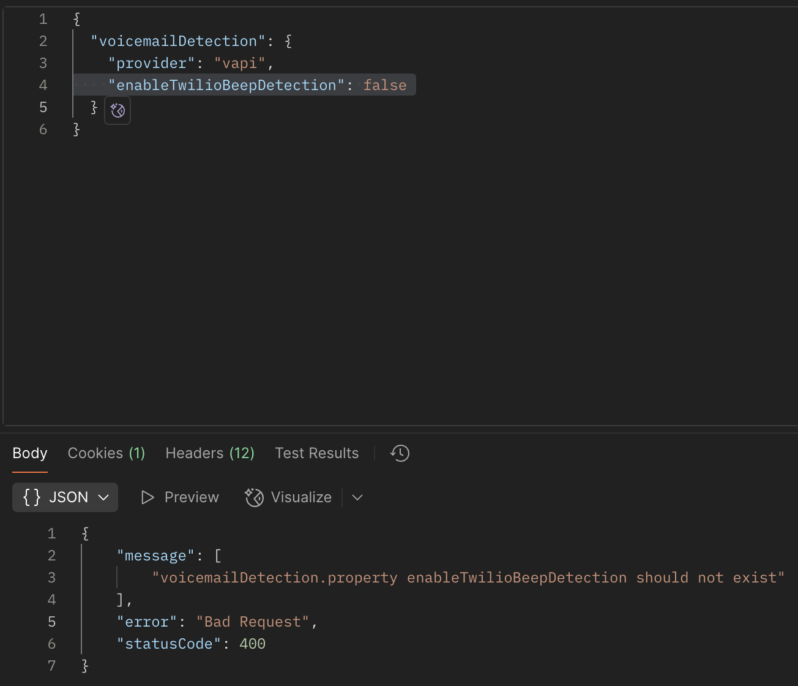The width and height of the screenshot is (798, 686).
Task: Open the Headers tab
Action: tap(209, 453)
